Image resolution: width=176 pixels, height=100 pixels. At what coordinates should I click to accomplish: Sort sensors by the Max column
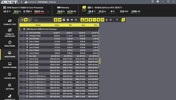coord(96,25)
